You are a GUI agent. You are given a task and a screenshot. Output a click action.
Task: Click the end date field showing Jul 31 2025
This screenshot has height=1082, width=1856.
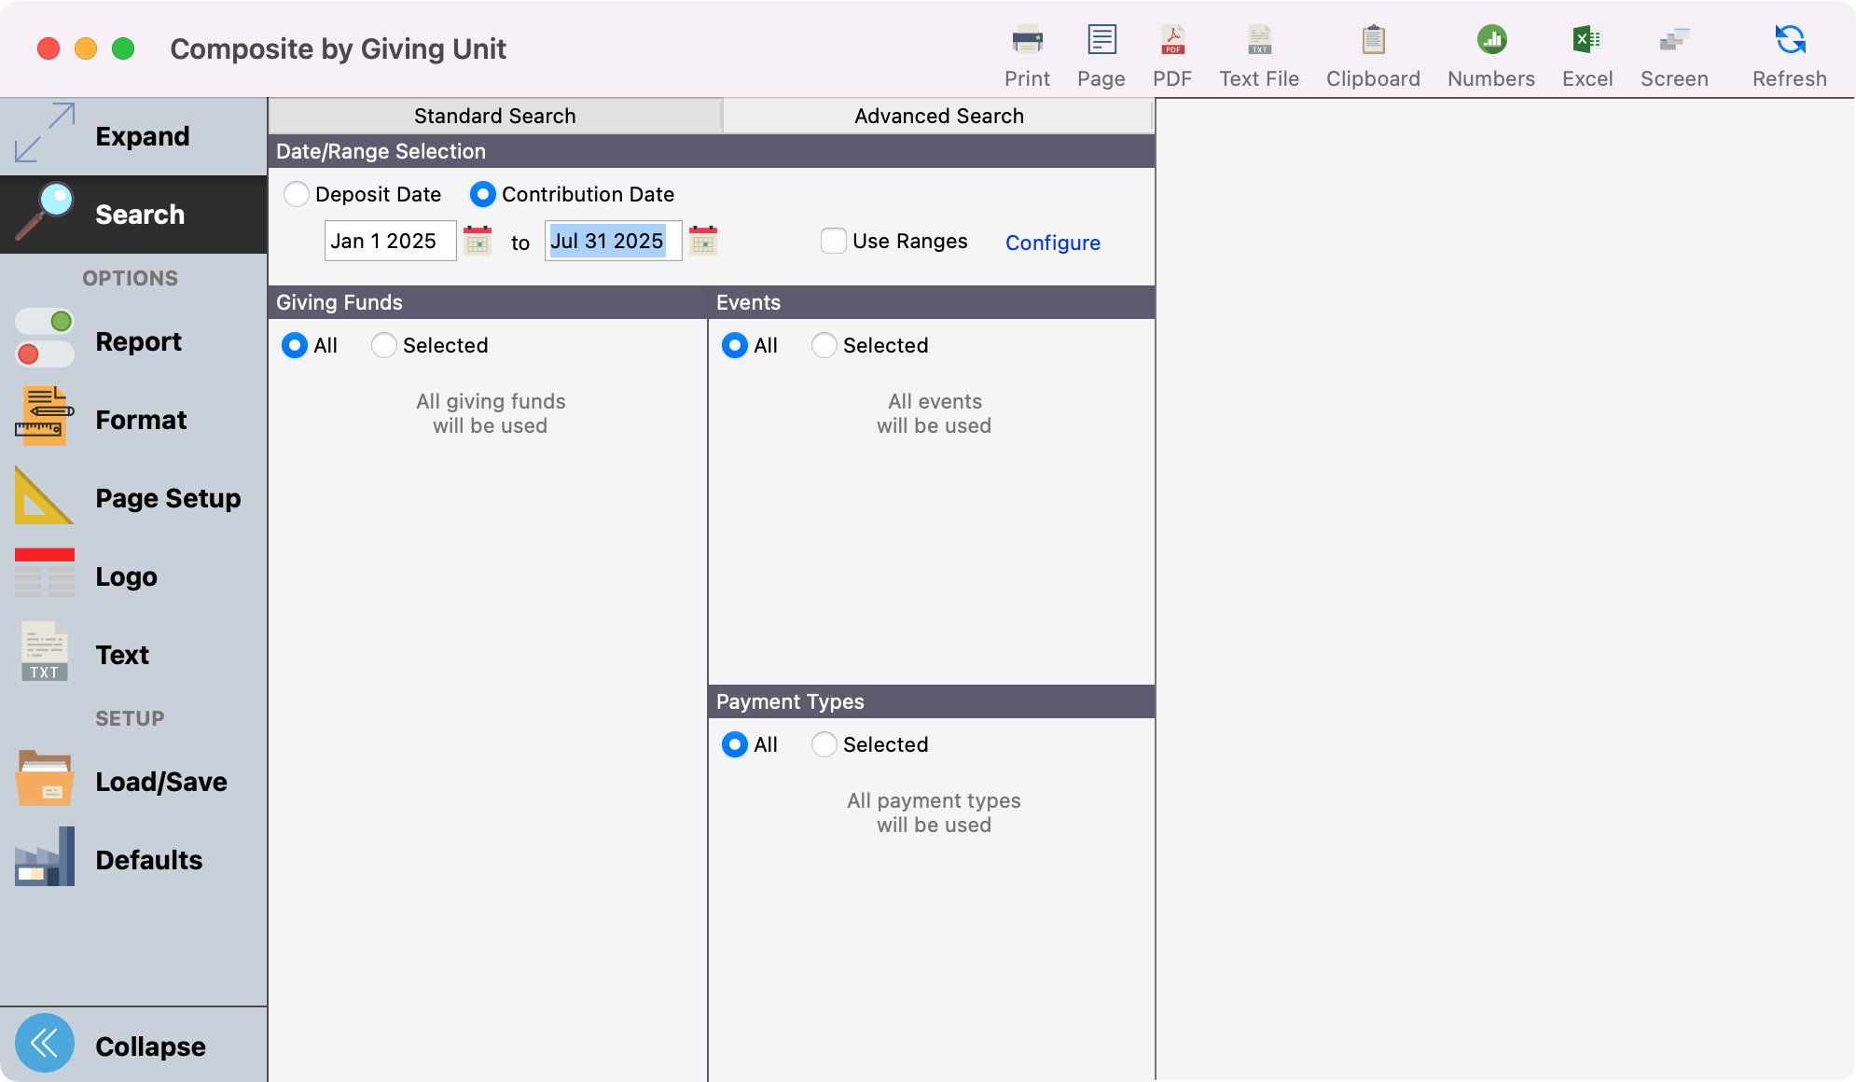tap(611, 241)
